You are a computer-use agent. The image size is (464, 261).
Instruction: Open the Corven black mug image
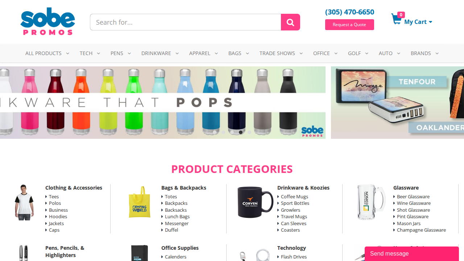[255, 202]
